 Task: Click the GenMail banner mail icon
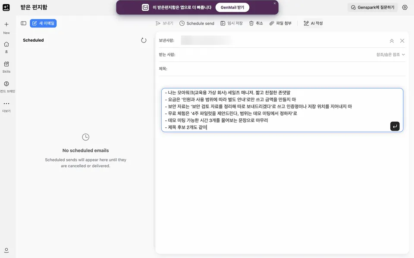point(145,7)
